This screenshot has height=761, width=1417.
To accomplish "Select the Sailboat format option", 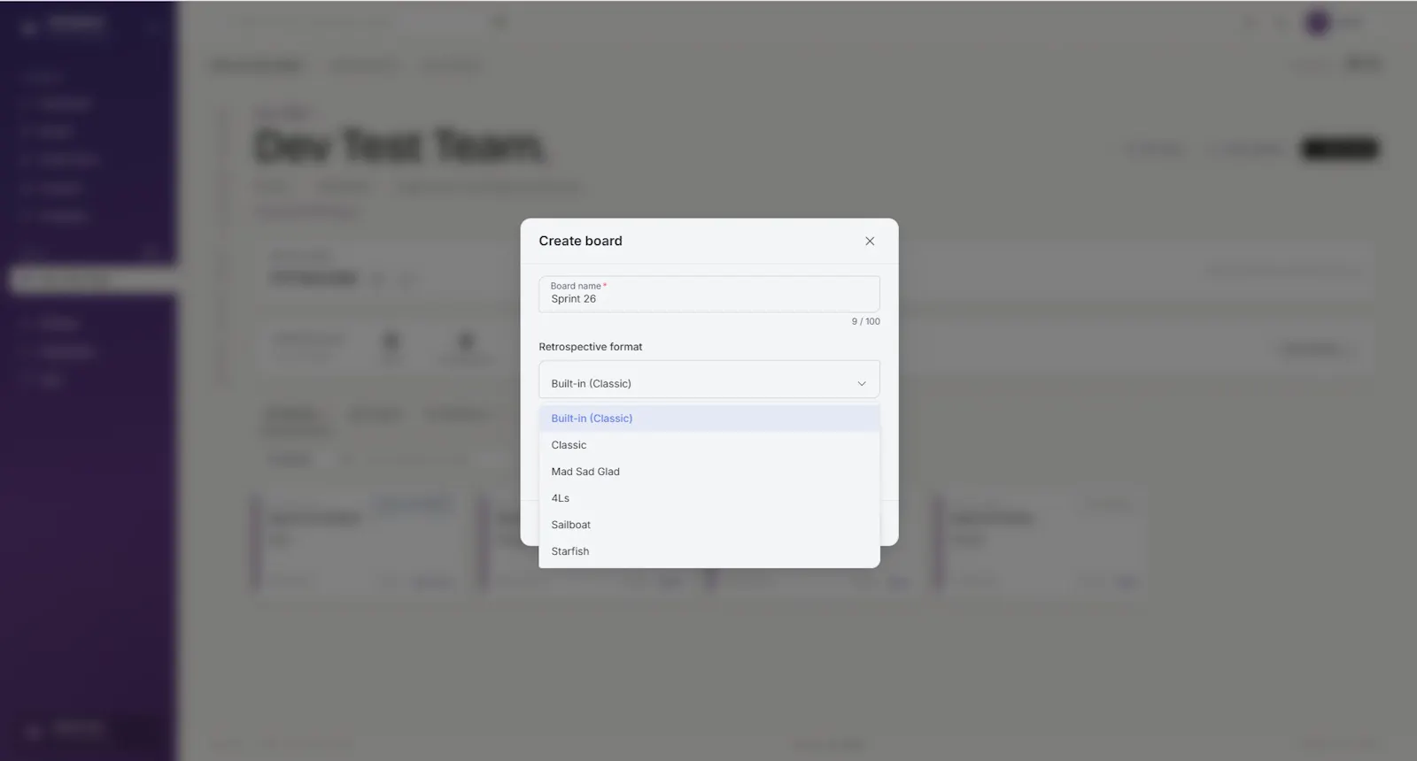I will pyautogui.click(x=708, y=525).
